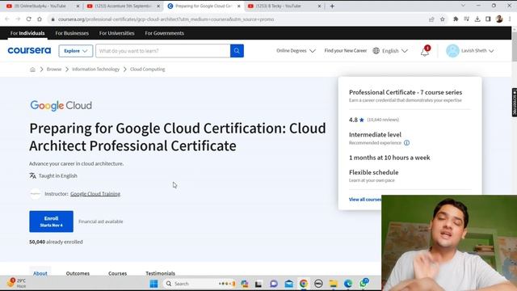The height and width of the screenshot is (291, 517).
Task: Select the For Individuals tab
Action: coord(27,33)
